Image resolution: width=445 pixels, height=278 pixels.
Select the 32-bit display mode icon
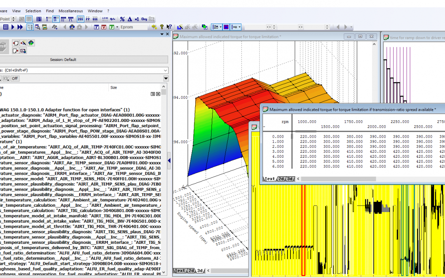pyautogui.click(x=63, y=19)
